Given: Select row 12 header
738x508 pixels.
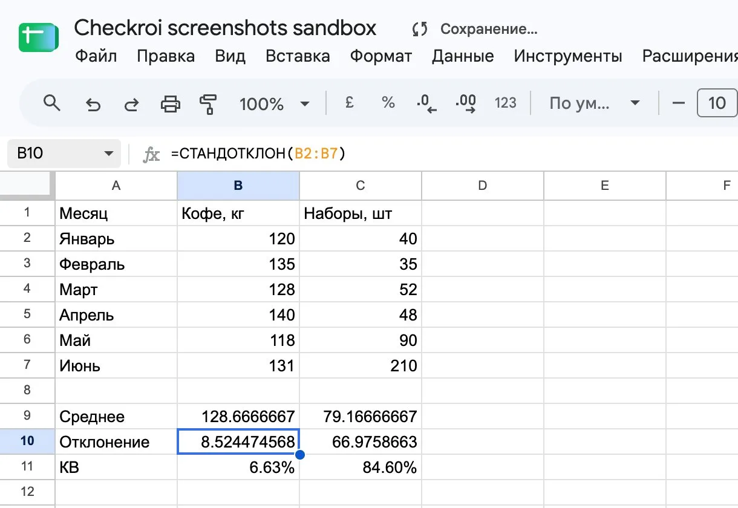Looking at the screenshot, I should coord(27,491).
